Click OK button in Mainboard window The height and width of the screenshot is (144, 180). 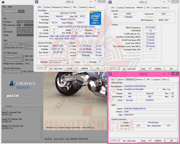click(171, 141)
